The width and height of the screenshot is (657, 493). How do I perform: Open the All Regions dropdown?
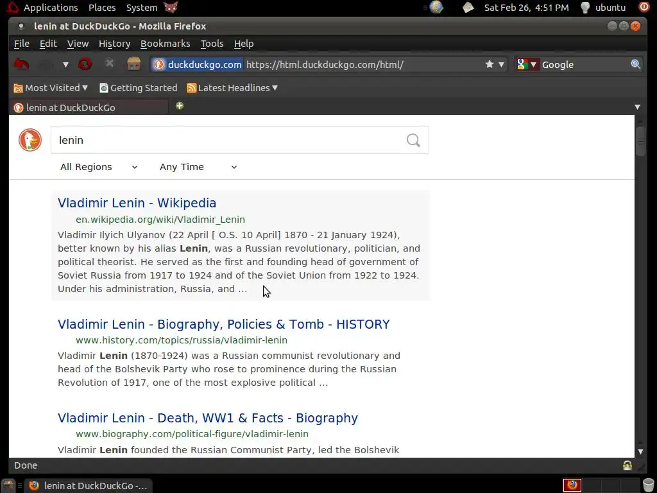pyautogui.click(x=99, y=167)
